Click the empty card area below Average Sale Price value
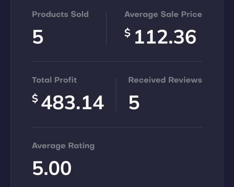The image size is (234, 187). 162,53
